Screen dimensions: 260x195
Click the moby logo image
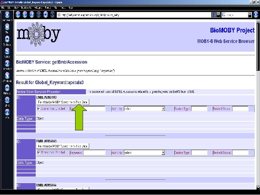pos(39,34)
